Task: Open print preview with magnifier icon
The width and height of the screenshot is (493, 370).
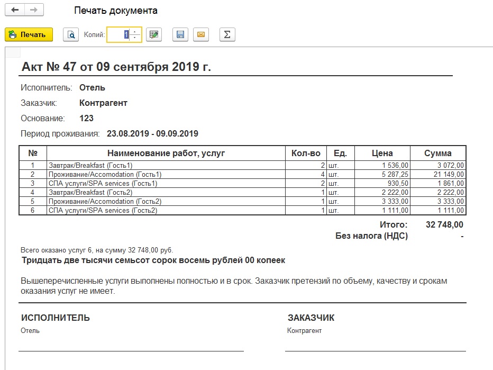Action: point(71,34)
